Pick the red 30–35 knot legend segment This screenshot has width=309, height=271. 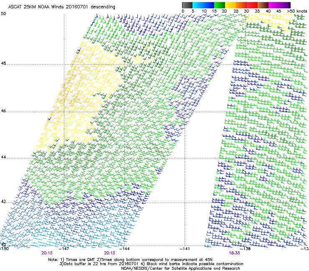pyautogui.click(x=252, y=5)
